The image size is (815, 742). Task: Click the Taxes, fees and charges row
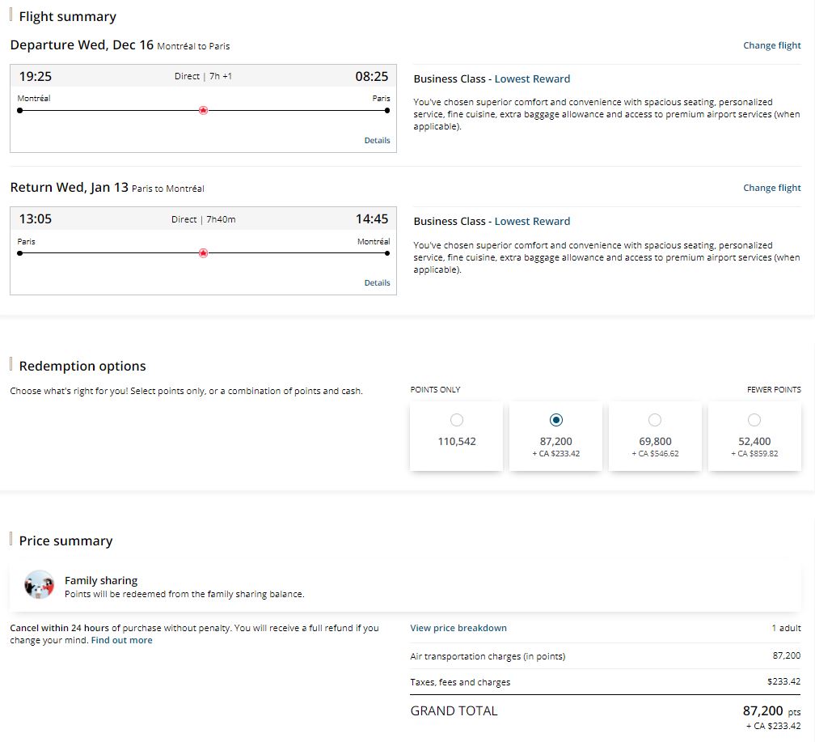tap(461, 682)
